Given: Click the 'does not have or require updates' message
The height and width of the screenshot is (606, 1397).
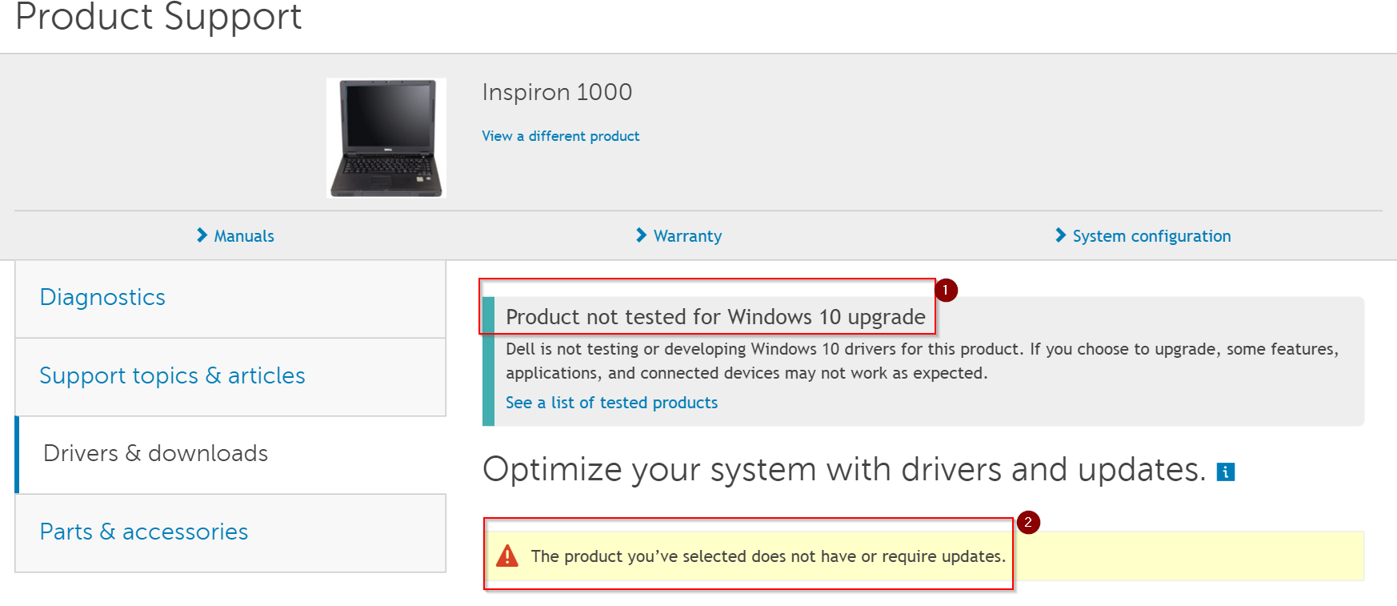Looking at the screenshot, I should [768, 556].
